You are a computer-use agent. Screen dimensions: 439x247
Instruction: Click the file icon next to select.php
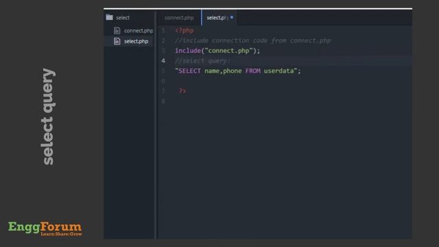(117, 41)
